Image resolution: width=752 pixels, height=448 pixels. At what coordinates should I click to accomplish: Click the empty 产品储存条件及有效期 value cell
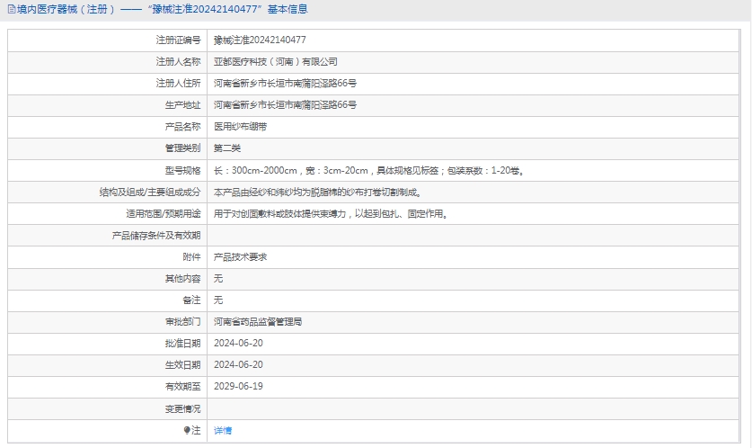(x=476, y=235)
